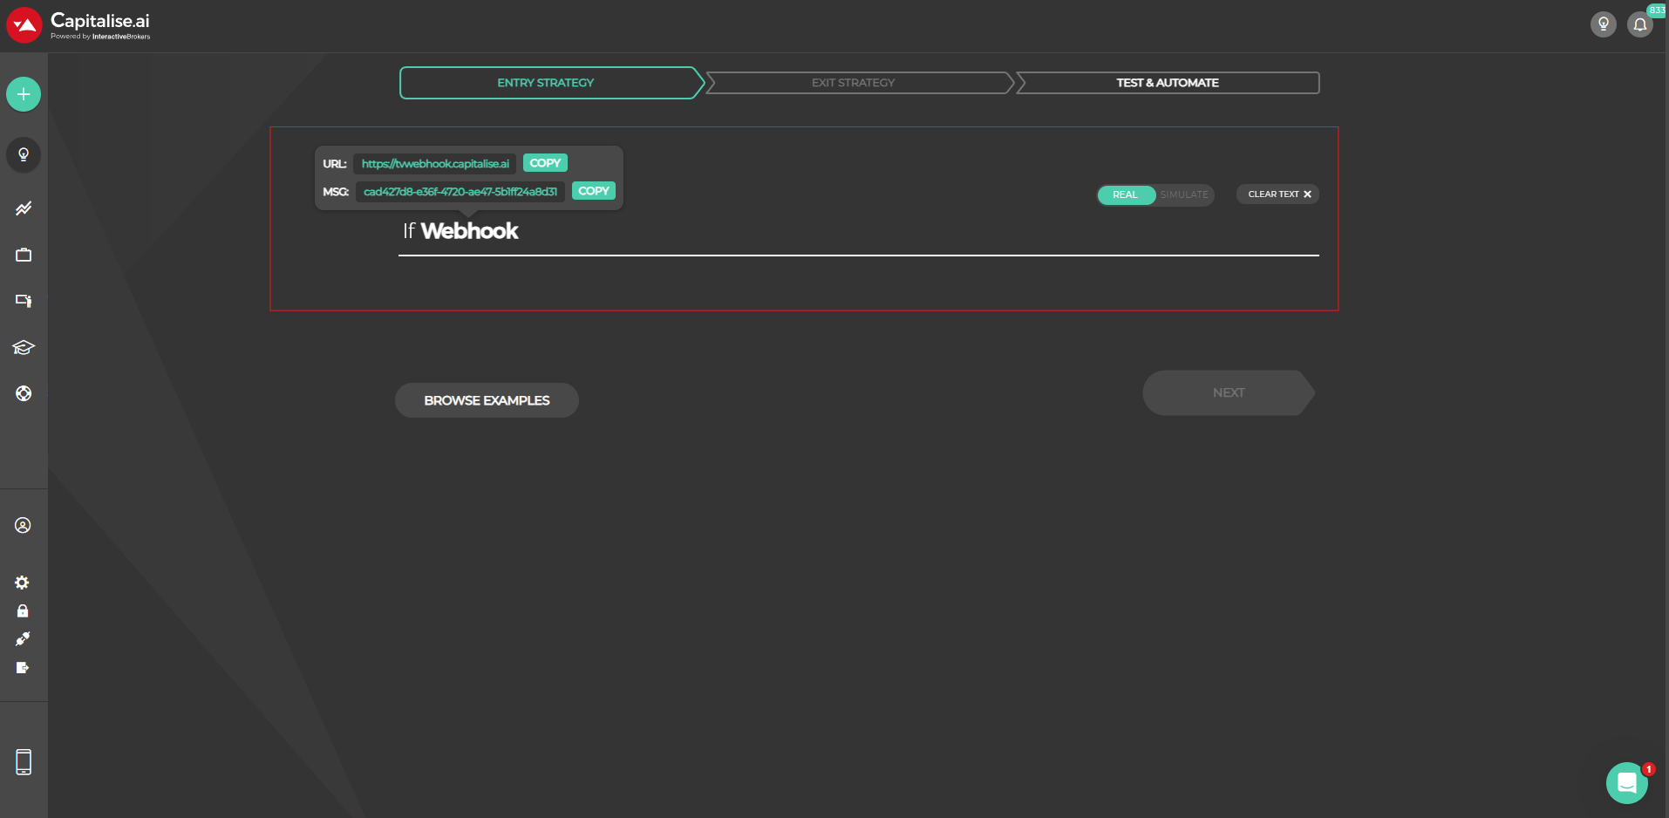This screenshot has height=818, width=1669.
Task: Go to the Exit Strategy step
Action: pos(853,83)
